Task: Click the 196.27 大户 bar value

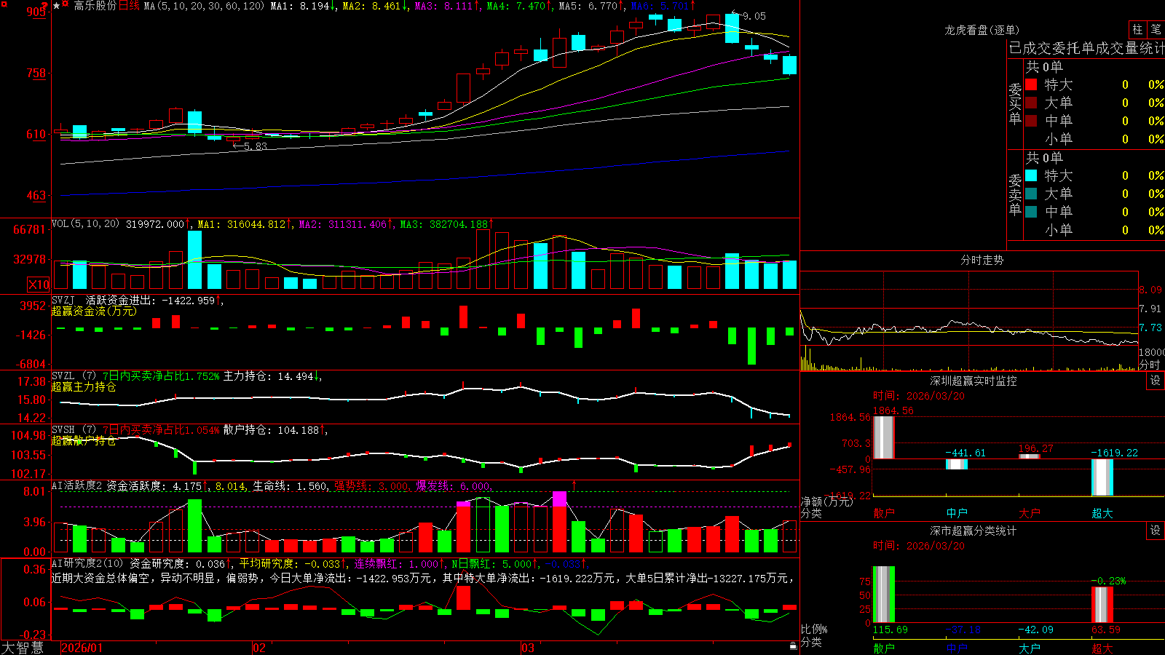Action: 1035,448
